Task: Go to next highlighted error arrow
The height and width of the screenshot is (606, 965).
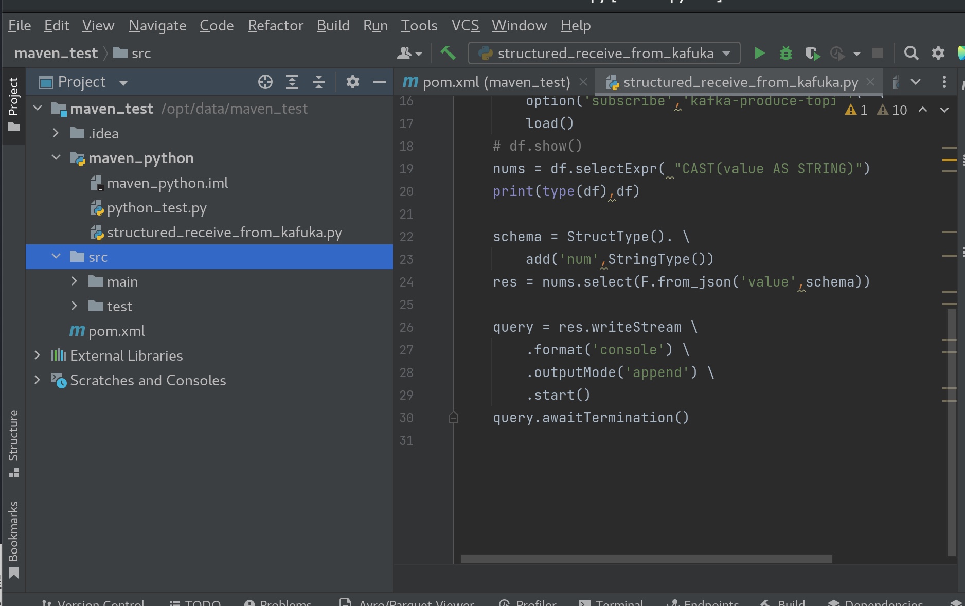Action: coord(944,110)
